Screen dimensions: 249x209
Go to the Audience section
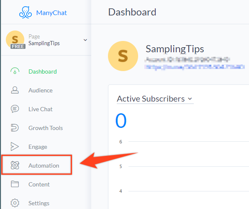click(x=41, y=90)
